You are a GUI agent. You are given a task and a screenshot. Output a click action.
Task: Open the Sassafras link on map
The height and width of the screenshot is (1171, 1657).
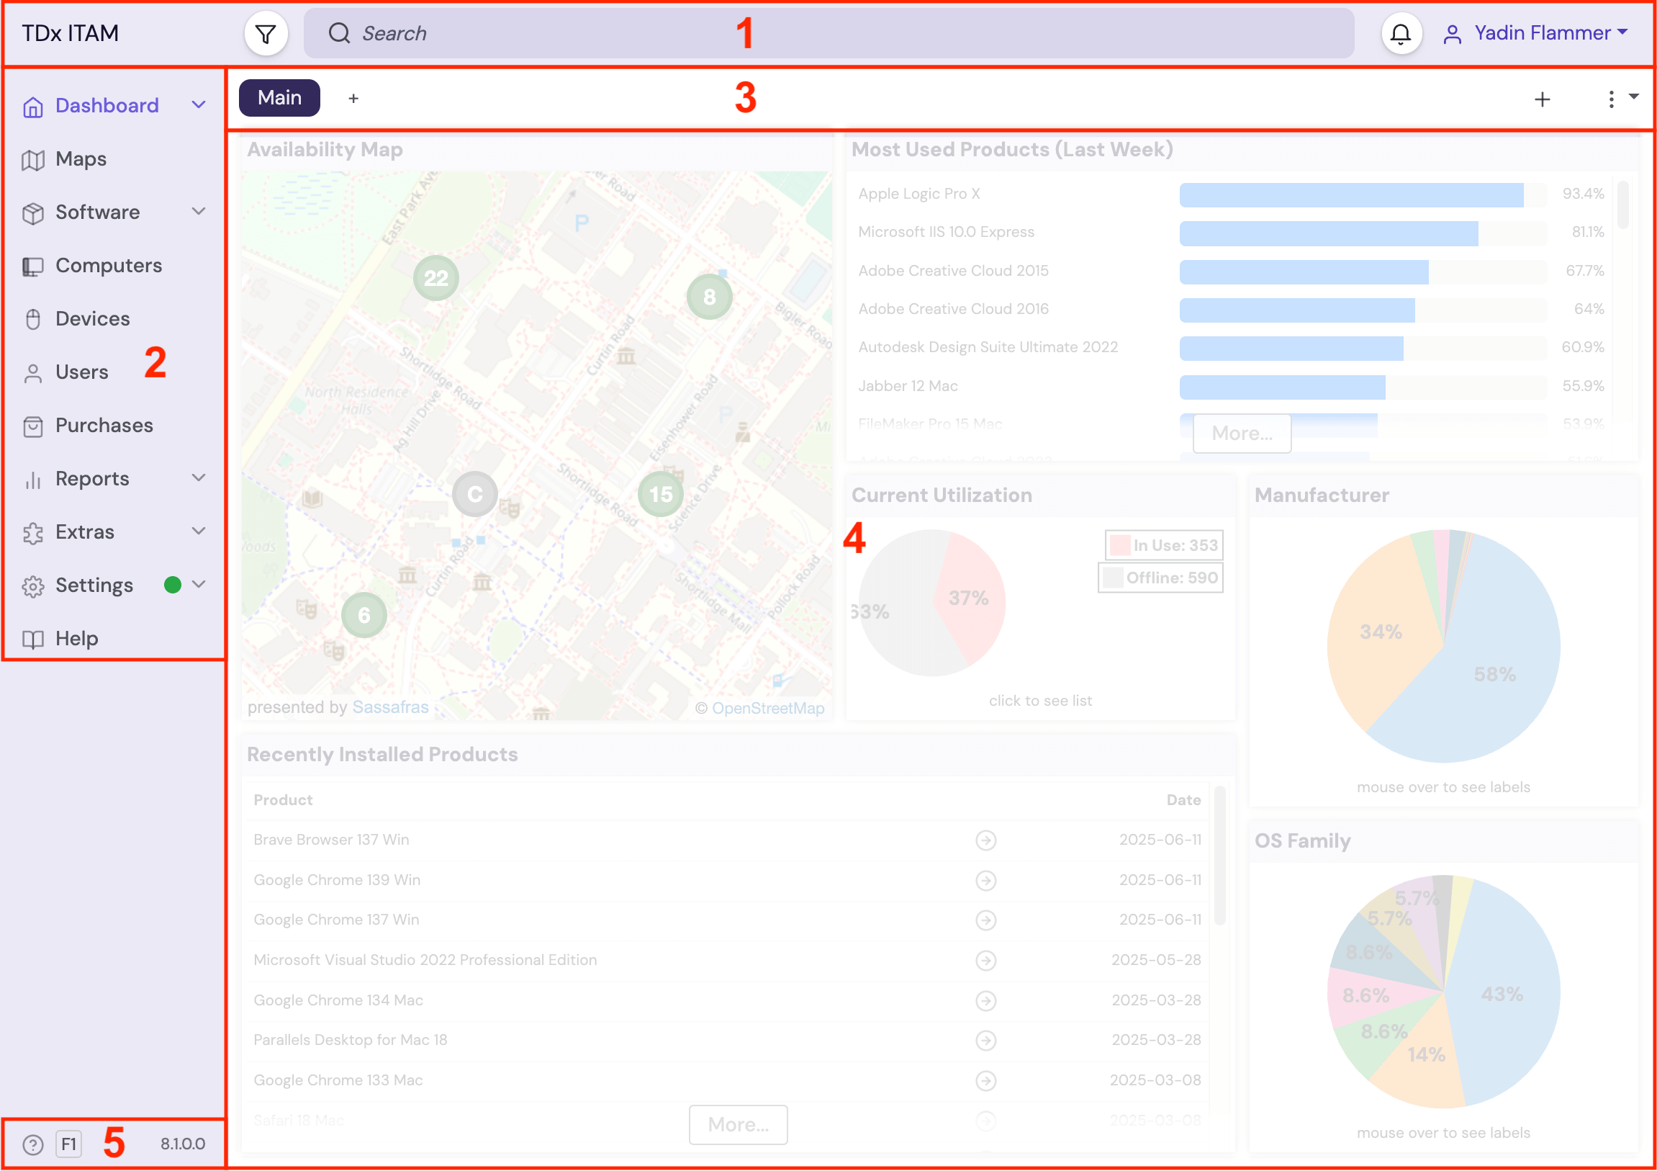pos(390,707)
